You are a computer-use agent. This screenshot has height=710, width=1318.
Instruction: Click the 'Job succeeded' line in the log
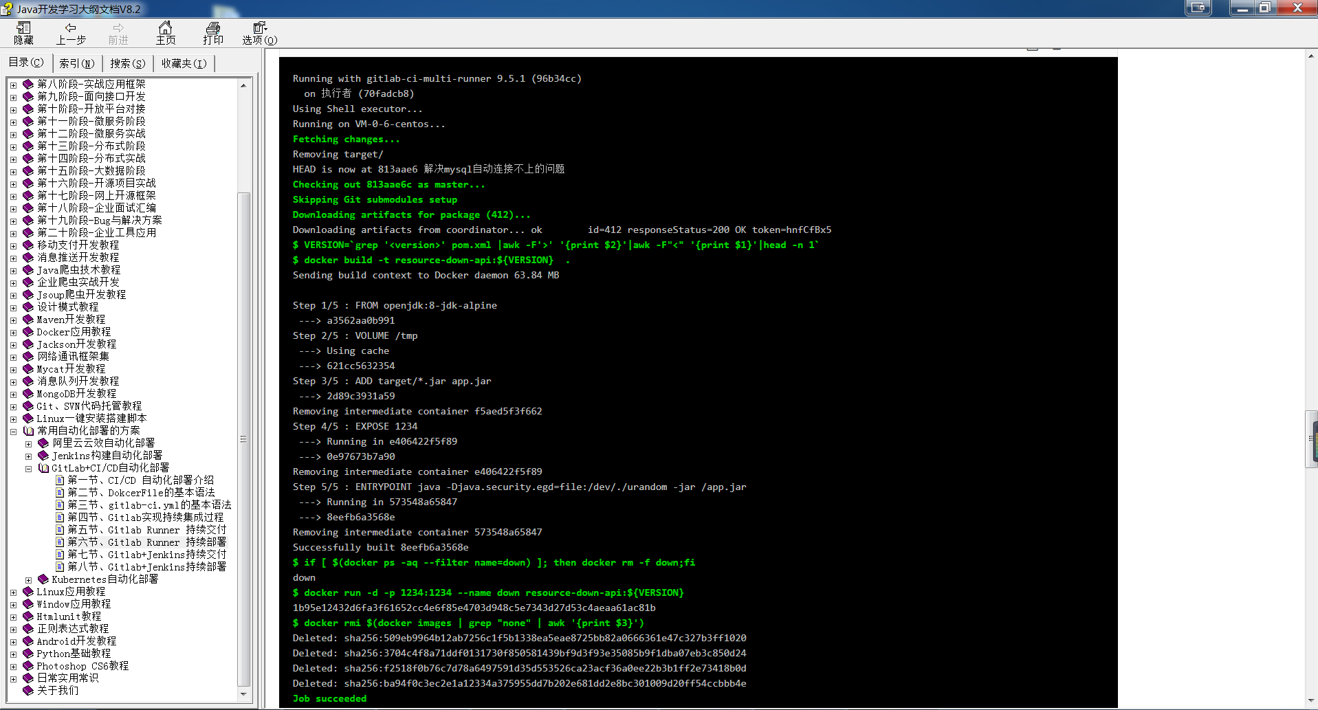tap(329, 699)
